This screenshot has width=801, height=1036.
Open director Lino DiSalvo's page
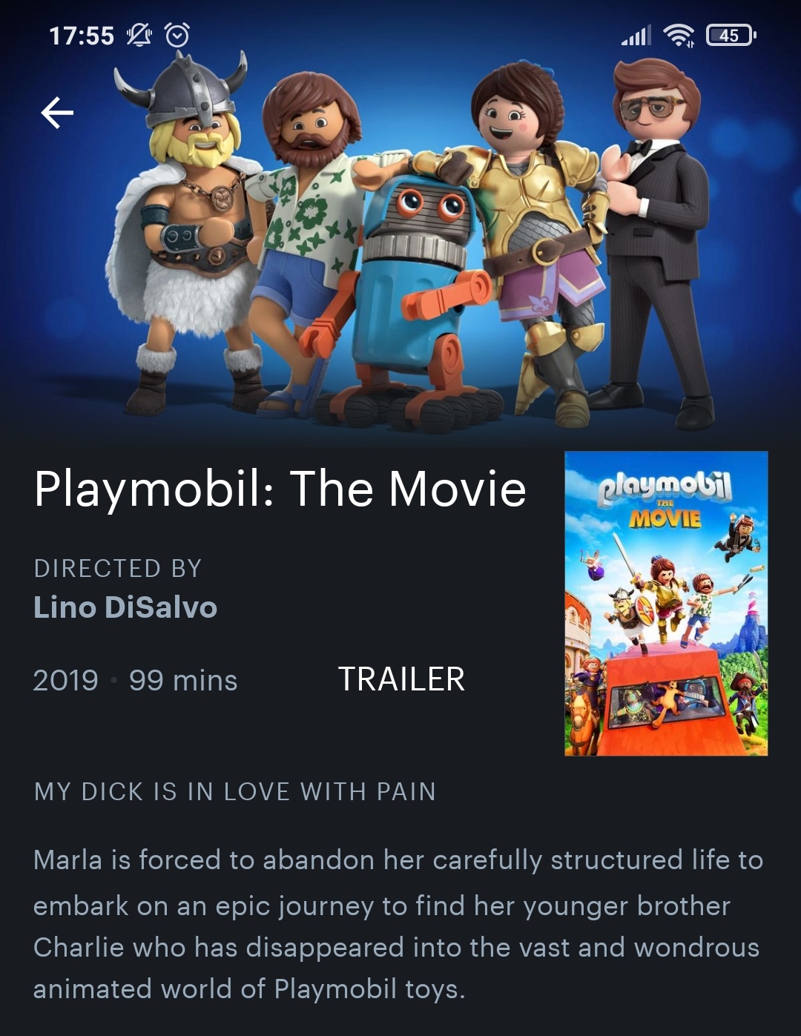[125, 607]
